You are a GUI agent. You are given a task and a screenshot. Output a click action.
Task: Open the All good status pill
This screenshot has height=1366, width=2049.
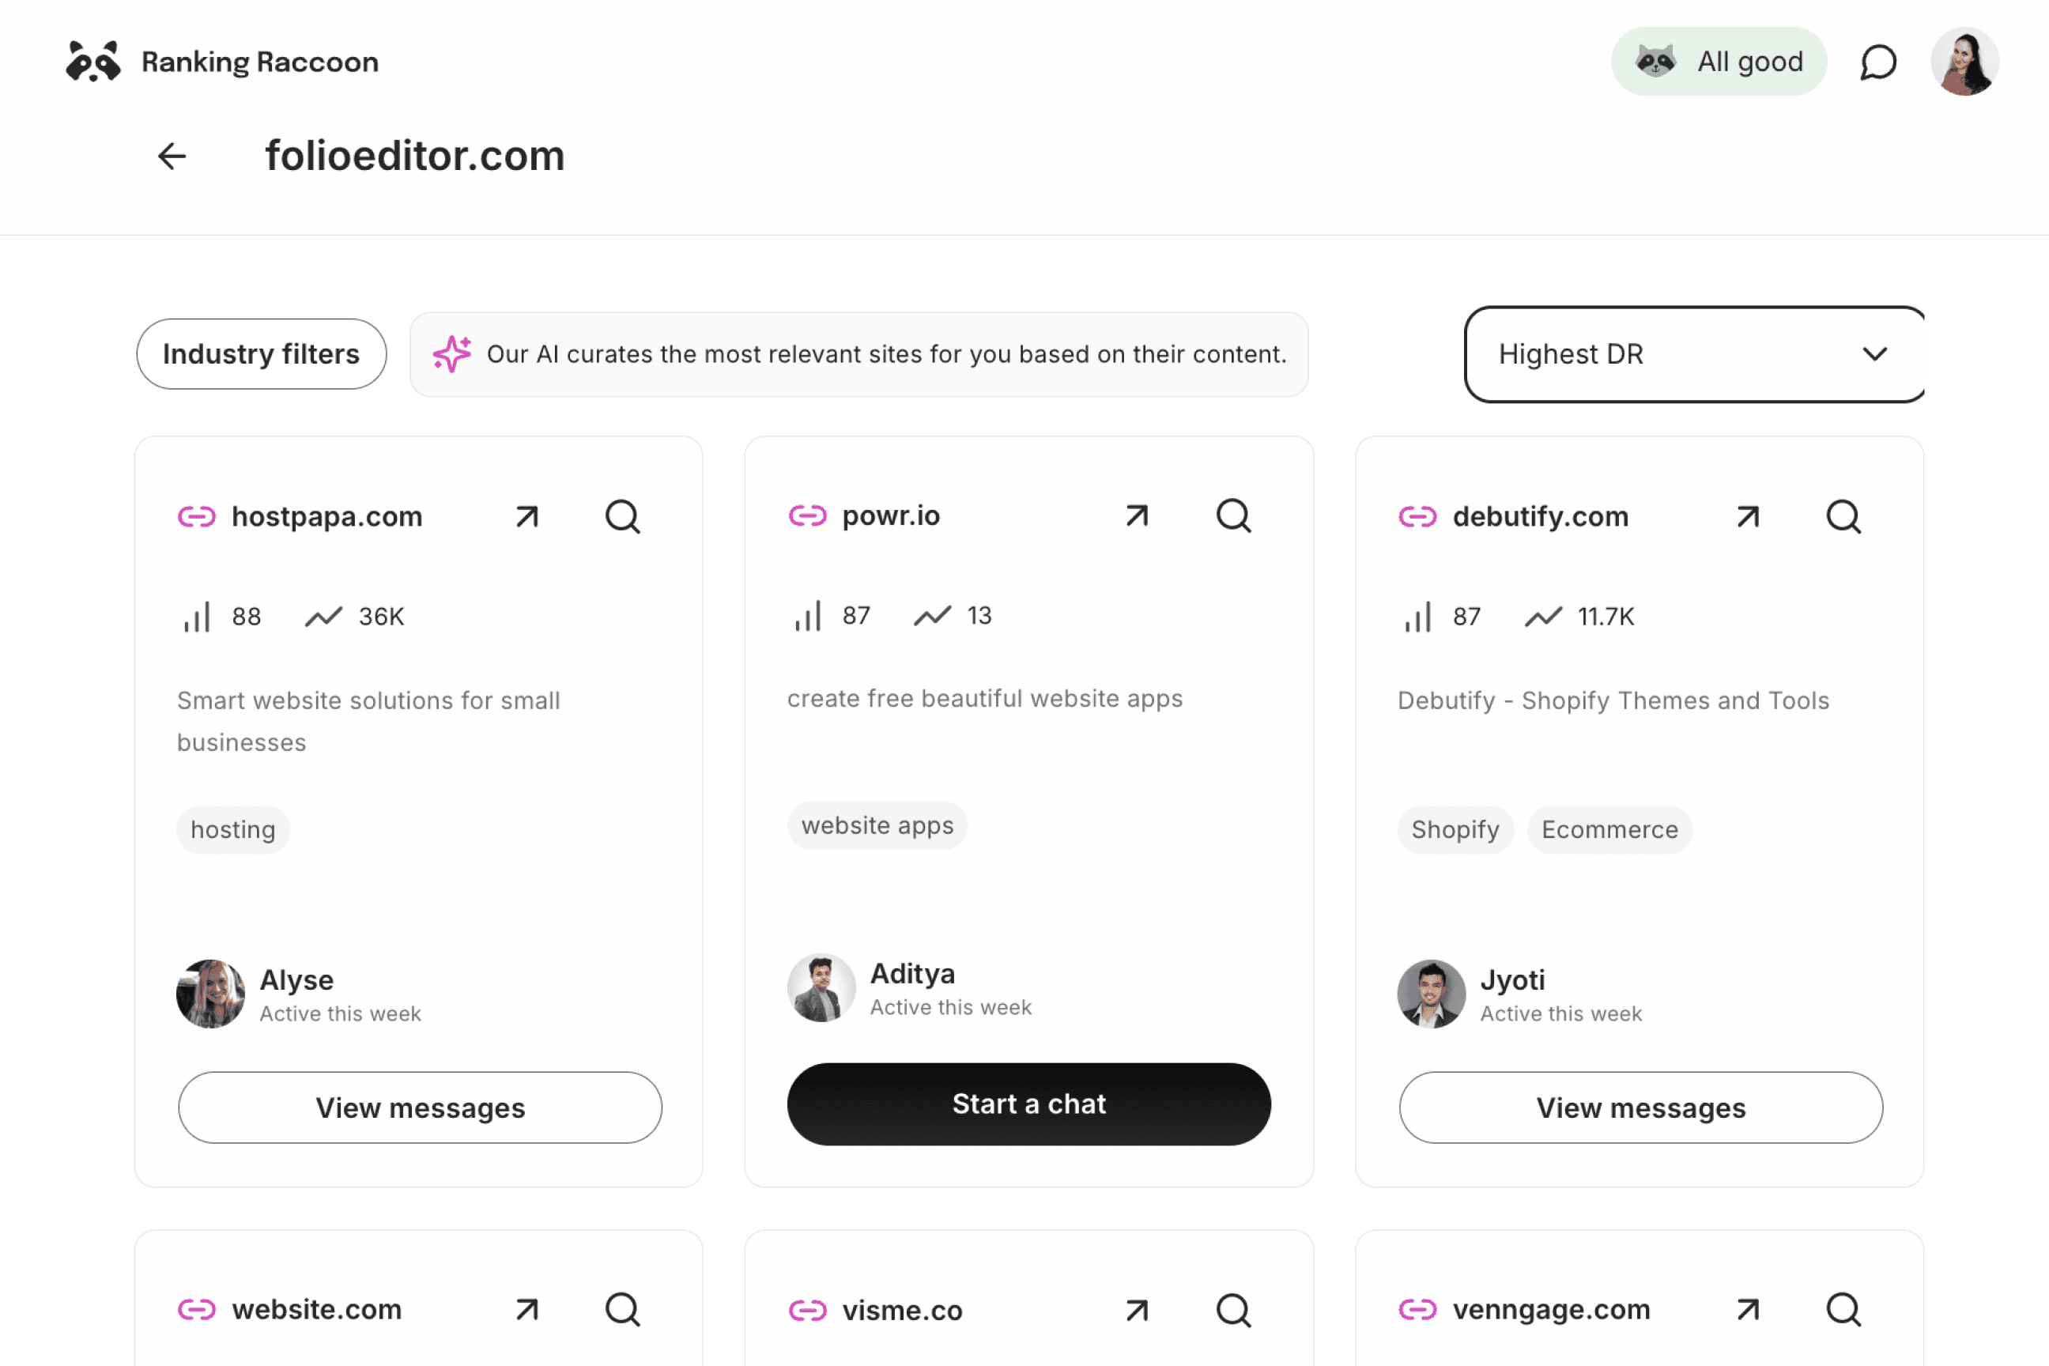click(1718, 62)
